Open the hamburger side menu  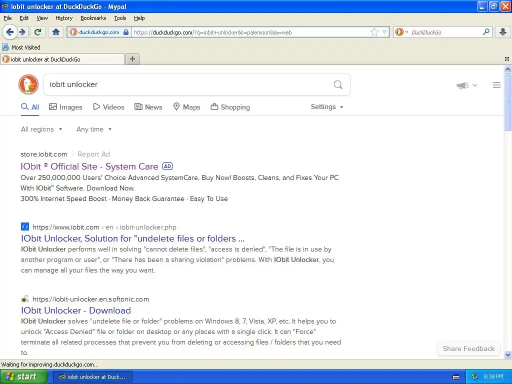point(496,85)
